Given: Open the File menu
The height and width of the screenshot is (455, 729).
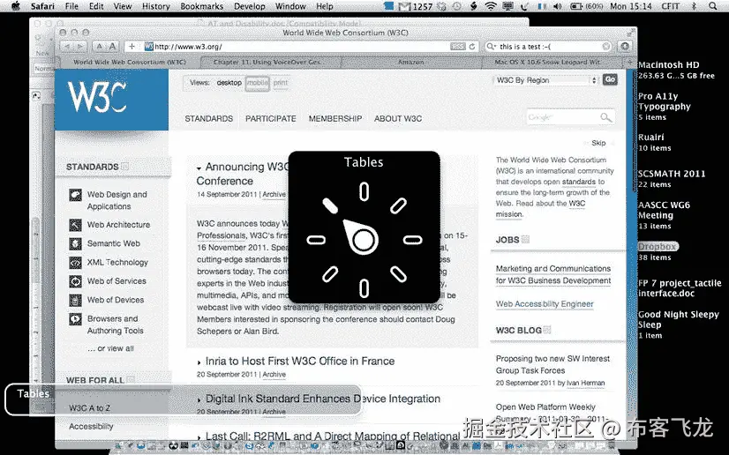Looking at the screenshot, I should click(x=72, y=6).
